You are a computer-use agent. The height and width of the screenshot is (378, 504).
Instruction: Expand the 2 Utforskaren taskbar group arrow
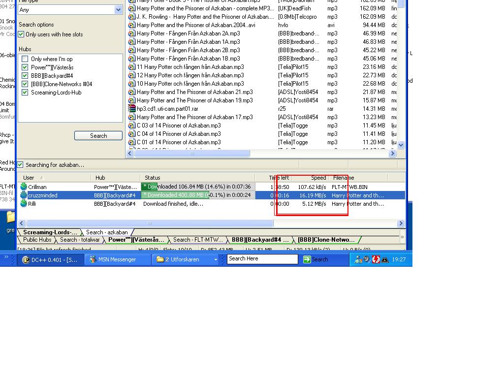coord(216,259)
